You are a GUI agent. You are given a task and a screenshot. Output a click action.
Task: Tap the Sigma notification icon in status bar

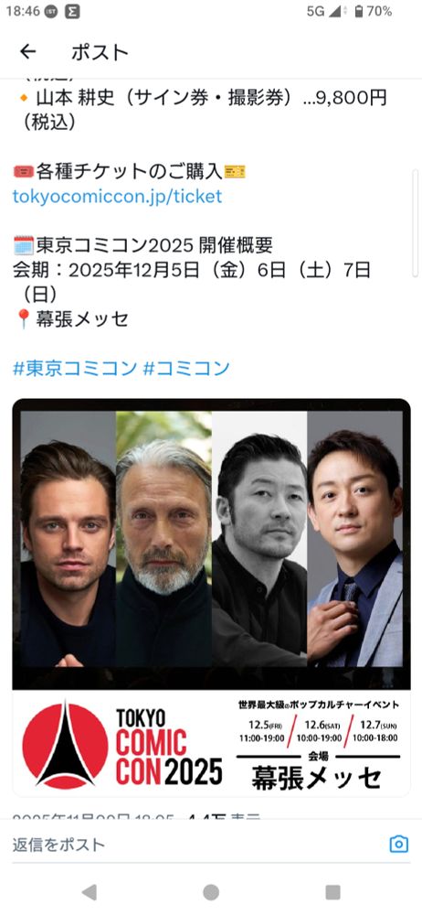72,11
